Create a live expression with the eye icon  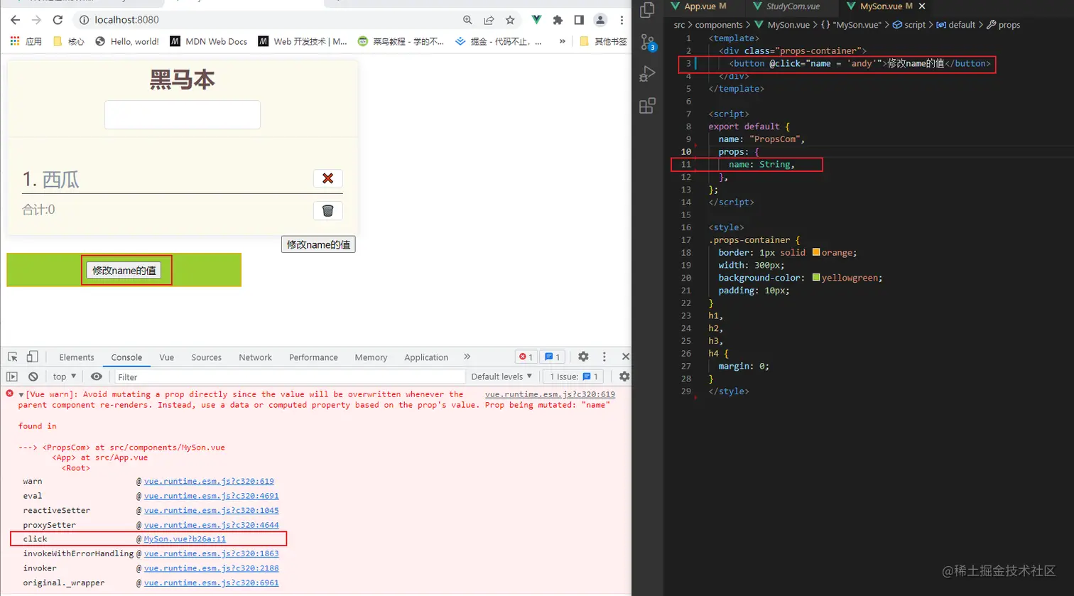coord(97,376)
